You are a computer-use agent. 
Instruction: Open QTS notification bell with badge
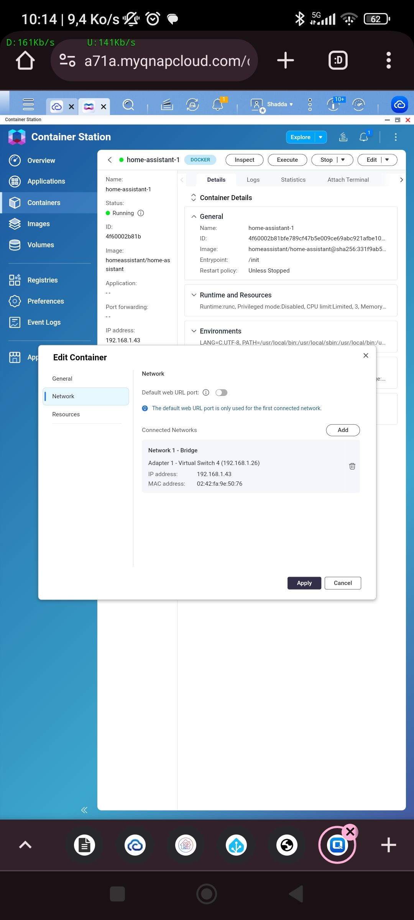click(219, 104)
